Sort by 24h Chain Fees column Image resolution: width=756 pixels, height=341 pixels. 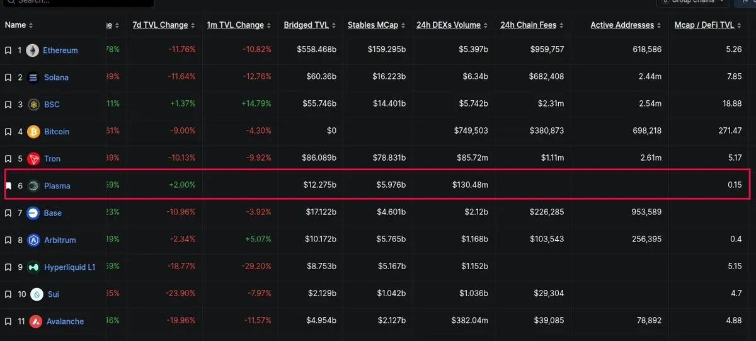532,25
